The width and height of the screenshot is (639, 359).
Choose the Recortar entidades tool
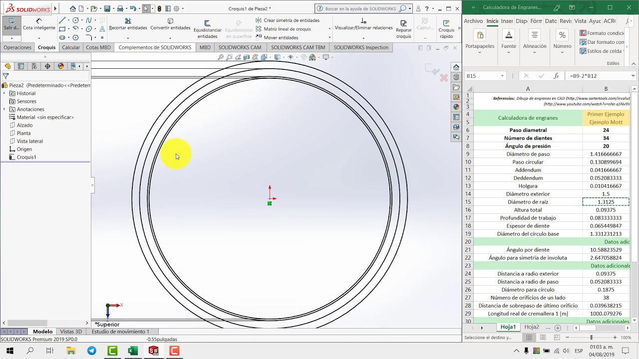tap(128, 24)
